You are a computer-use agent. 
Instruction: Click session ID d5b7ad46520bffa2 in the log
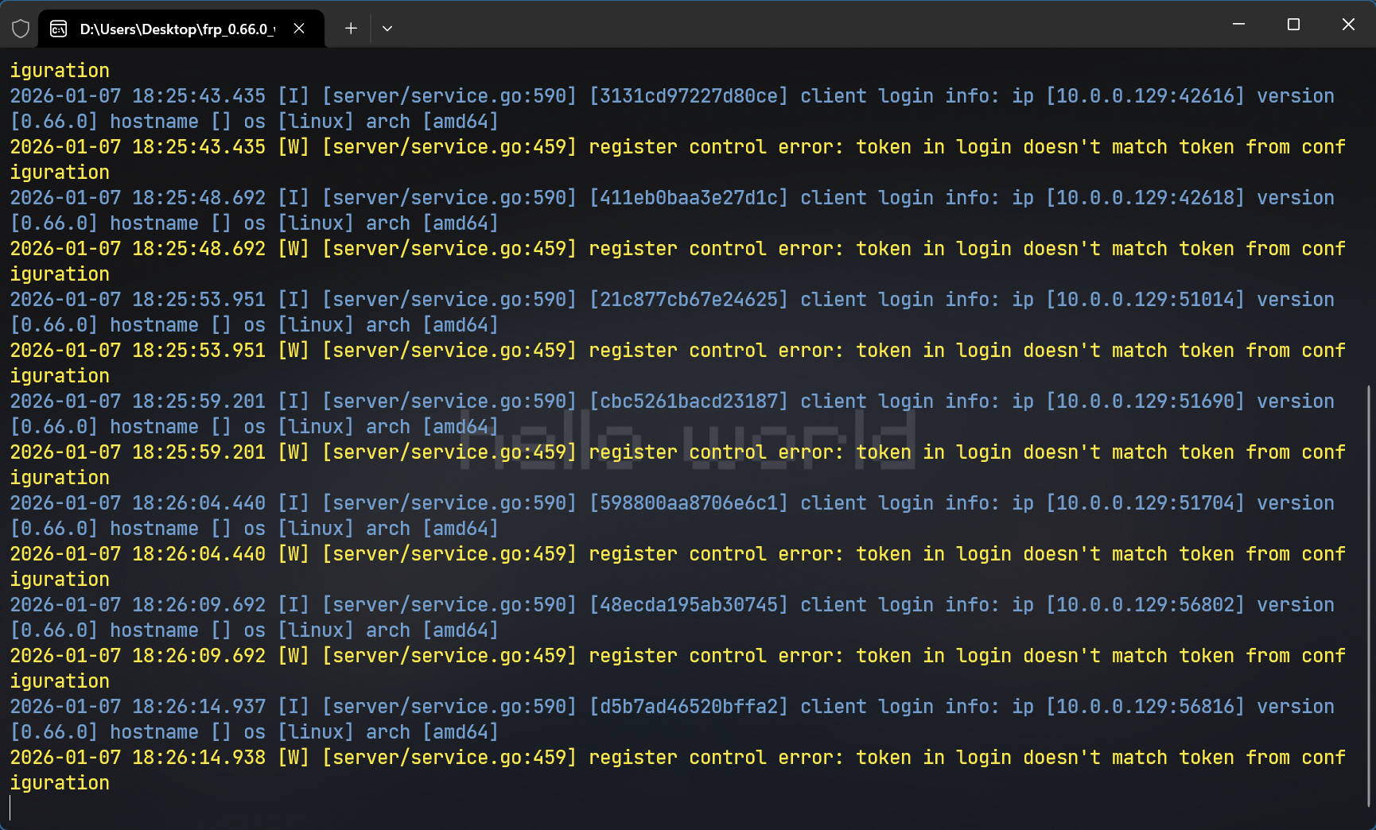point(688,707)
